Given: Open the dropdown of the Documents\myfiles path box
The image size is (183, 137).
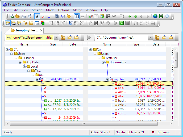Looking at the screenshot, I should (x=150, y=38).
